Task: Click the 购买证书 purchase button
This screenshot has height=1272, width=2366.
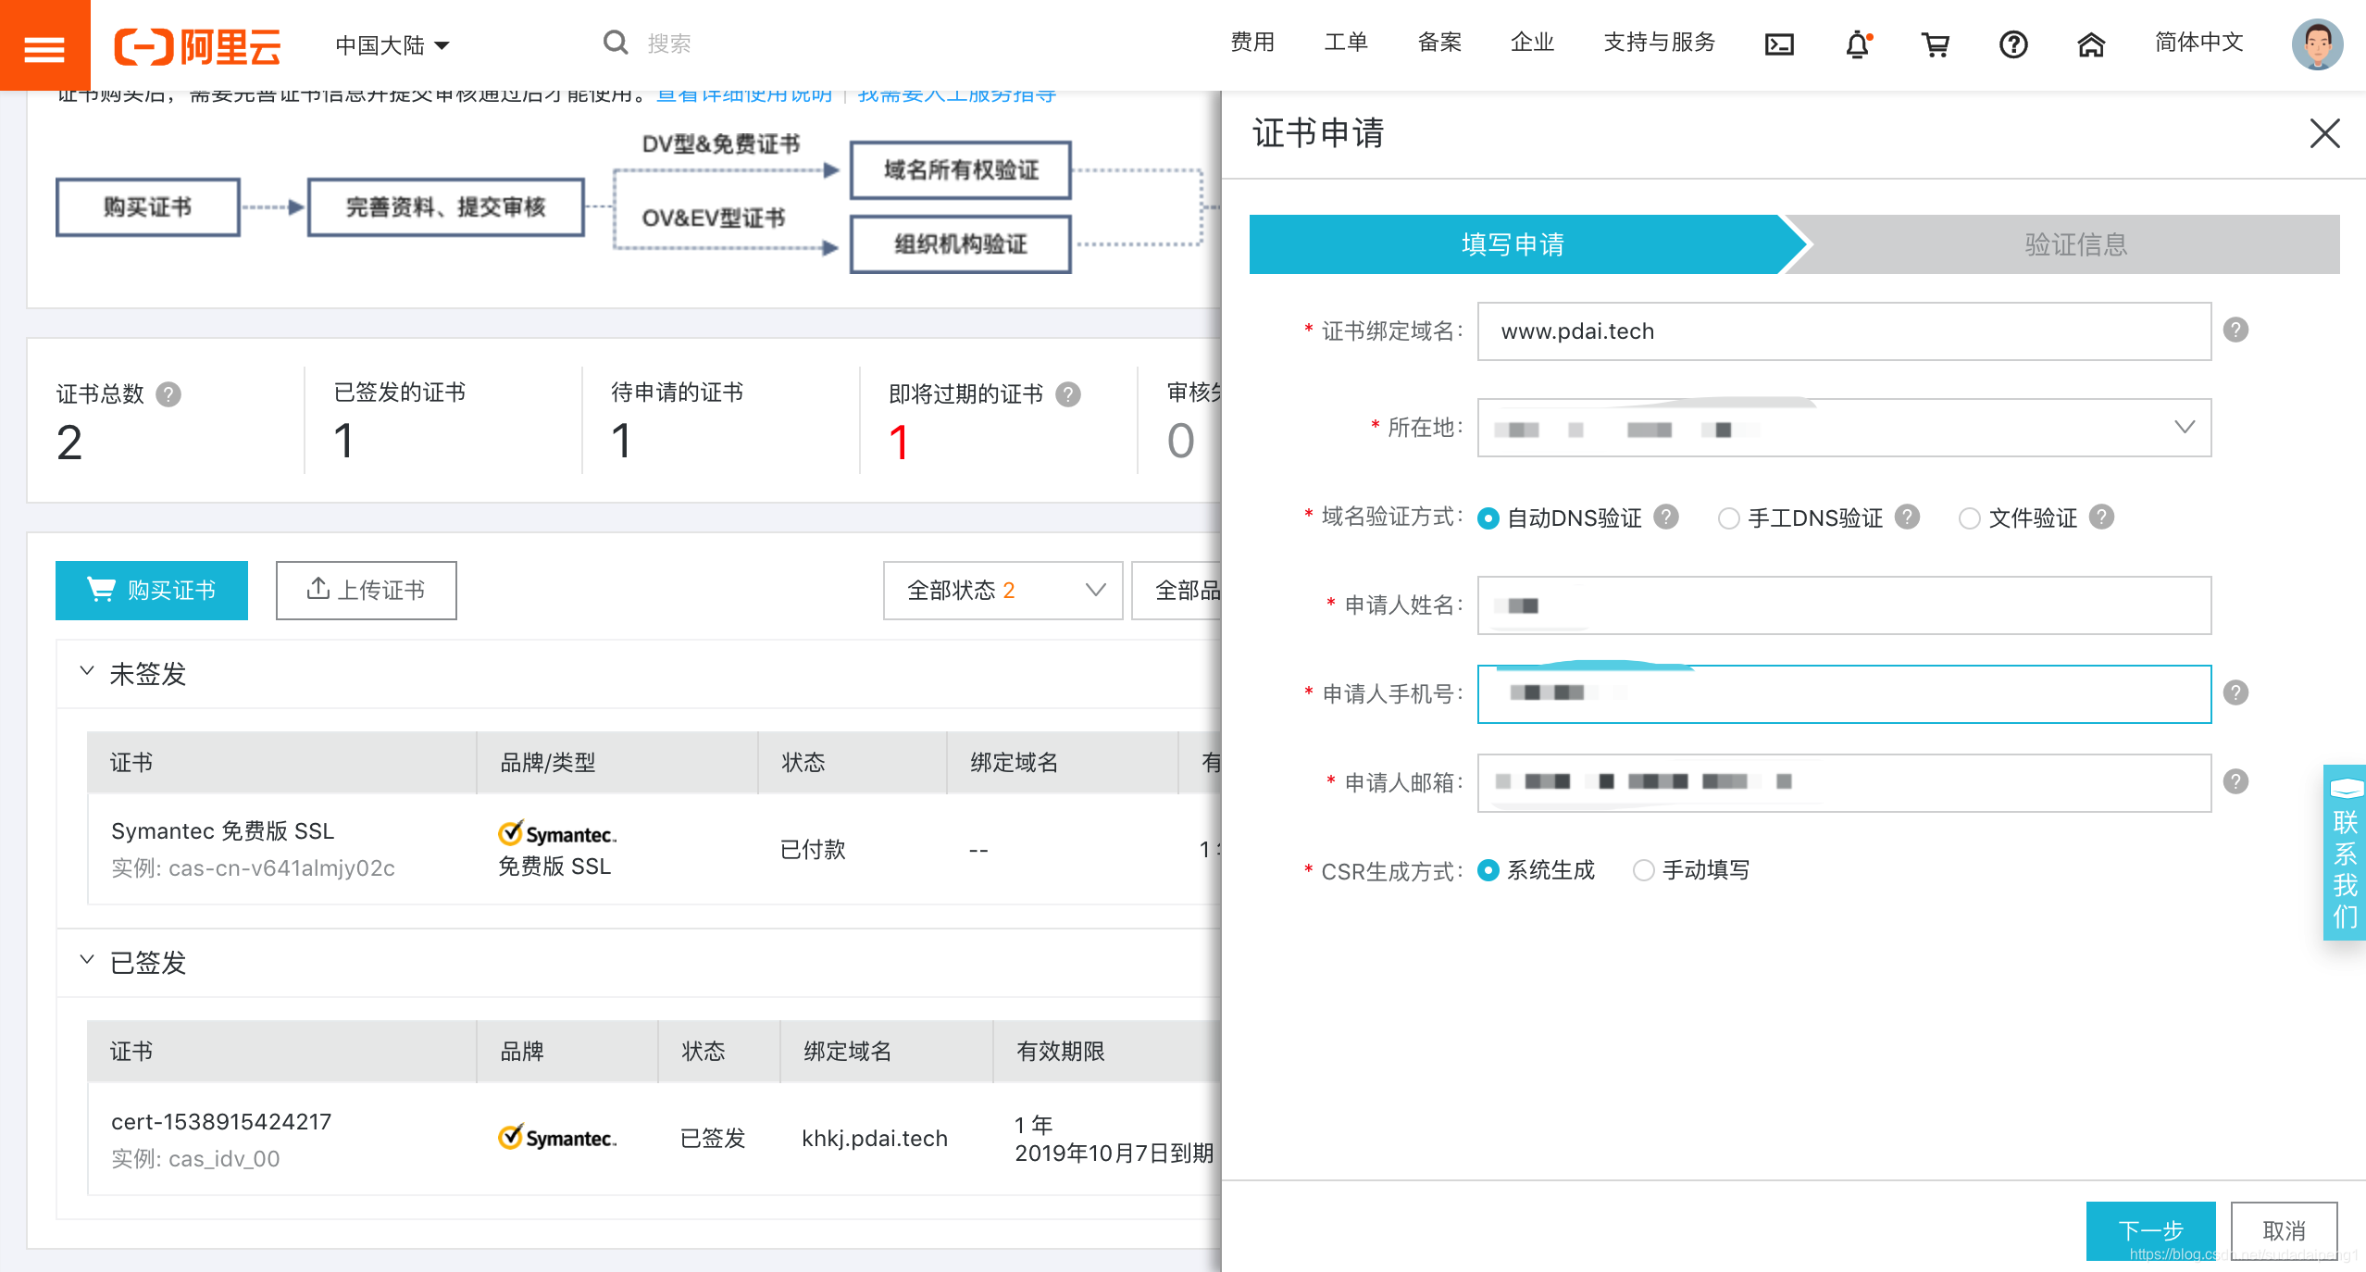Action: coord(152,590)
